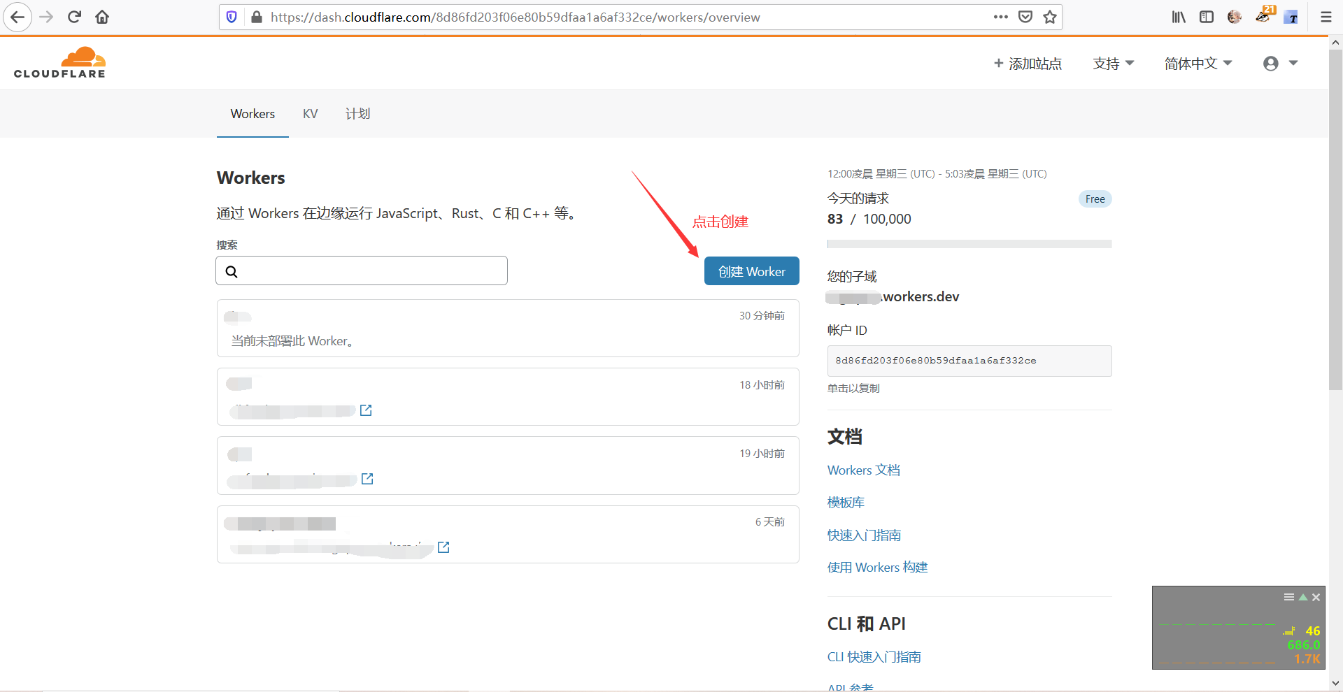Switch to the 计划 tab
This screenshot has height=692, width=1343.
pyautogui.click(x=357, y=114)
